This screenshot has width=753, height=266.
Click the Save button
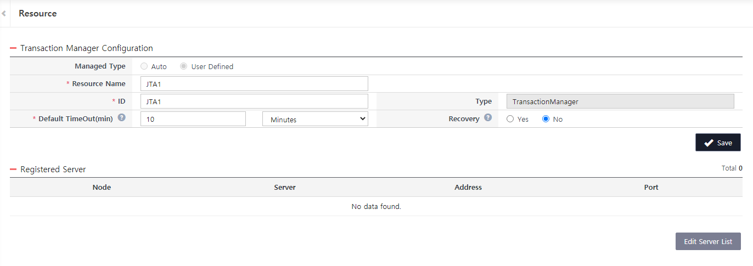pyautogui.click(x=718, y=143)
